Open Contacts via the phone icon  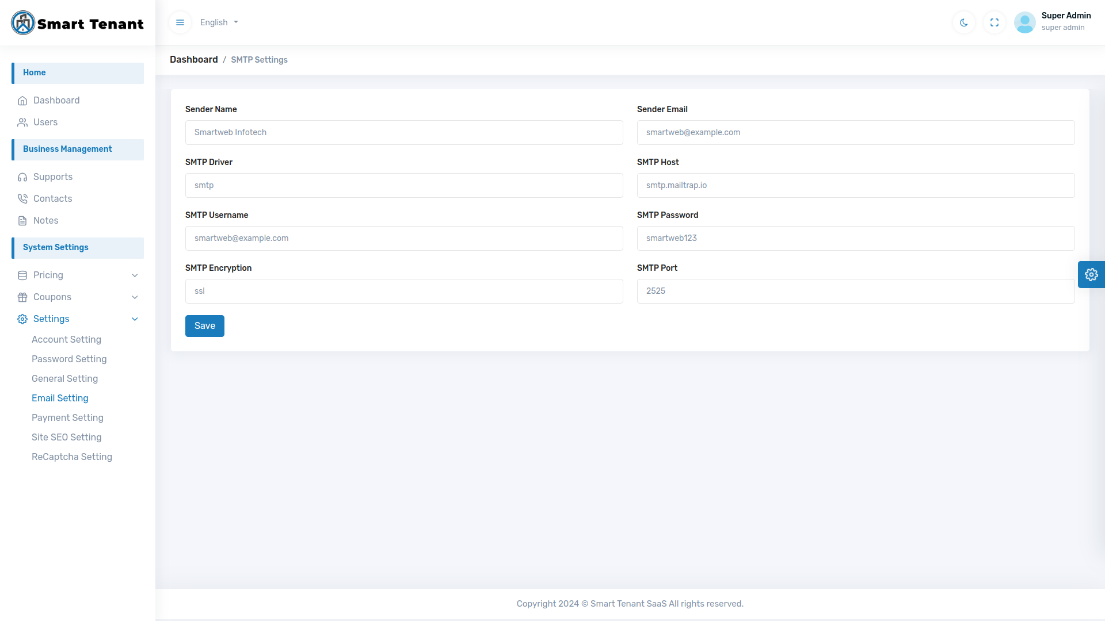click(22, 198)
